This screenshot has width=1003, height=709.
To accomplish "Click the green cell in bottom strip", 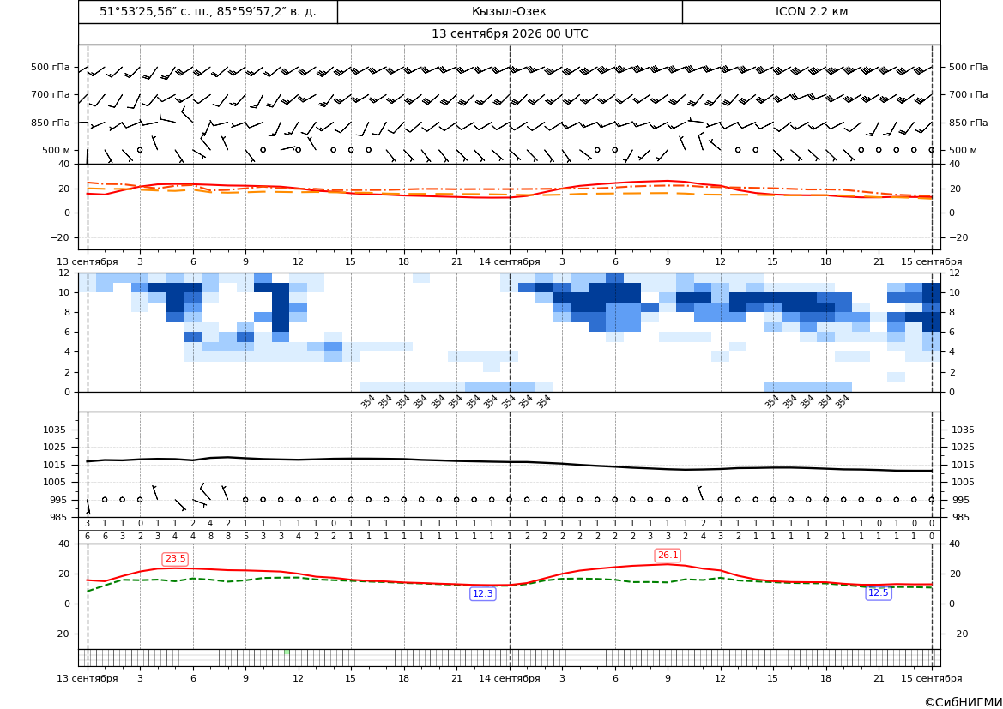I will 287,652.
